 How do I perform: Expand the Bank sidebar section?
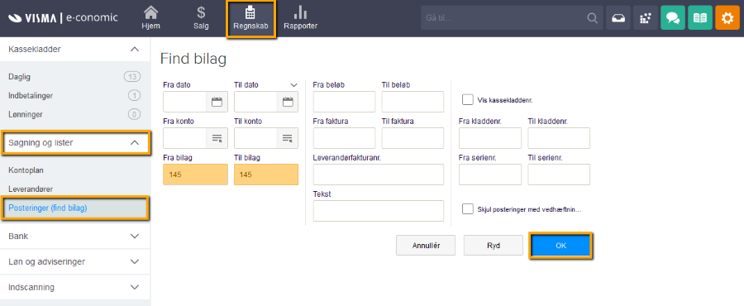pyautogui.click(x=75, y=236)
